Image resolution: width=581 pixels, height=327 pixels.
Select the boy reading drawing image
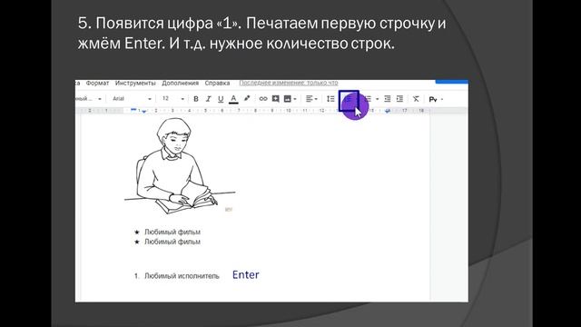click(180, 165)
